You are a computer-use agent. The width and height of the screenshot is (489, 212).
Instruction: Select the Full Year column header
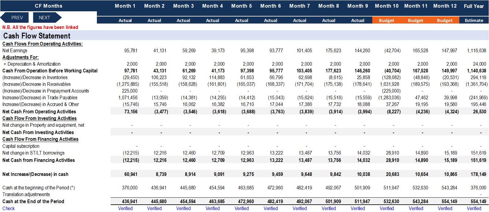coord(474,6)
